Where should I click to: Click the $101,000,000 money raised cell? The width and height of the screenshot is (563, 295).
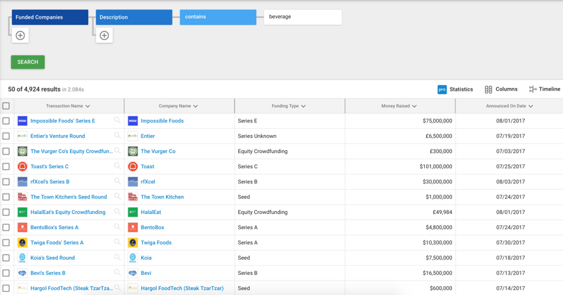tap(436, 166)
